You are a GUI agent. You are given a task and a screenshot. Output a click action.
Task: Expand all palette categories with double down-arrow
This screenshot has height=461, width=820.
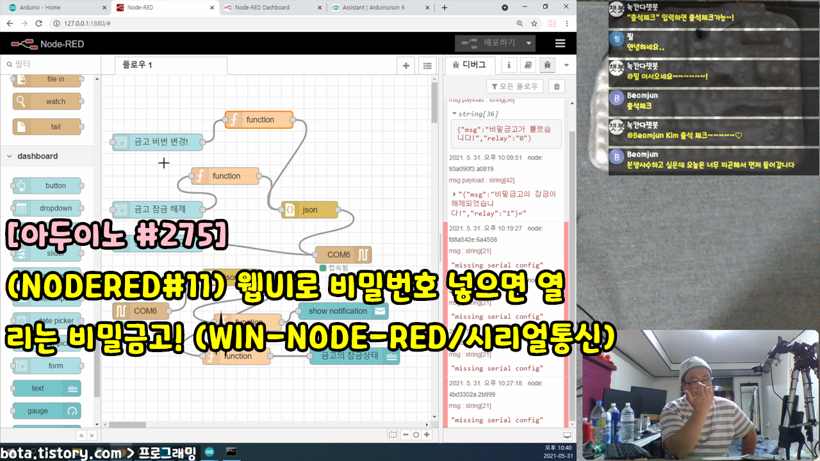(x=92, y=435)
